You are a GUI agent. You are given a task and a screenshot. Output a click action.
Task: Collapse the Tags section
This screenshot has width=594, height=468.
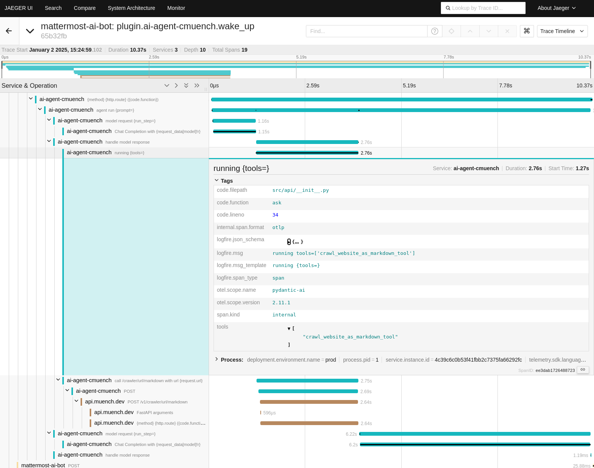click(224, 181)
